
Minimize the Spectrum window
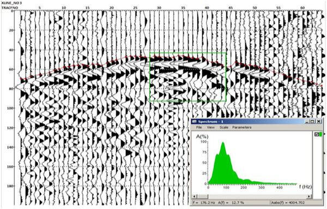[307, 122]
